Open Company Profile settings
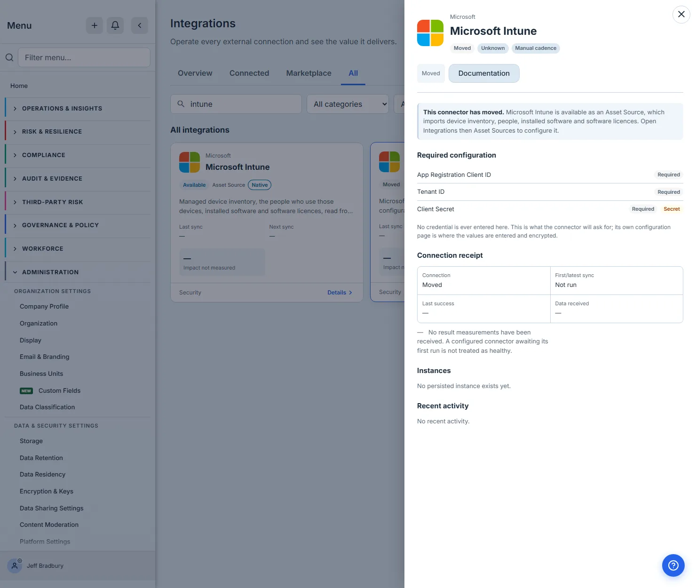 (x=44, y=307)
